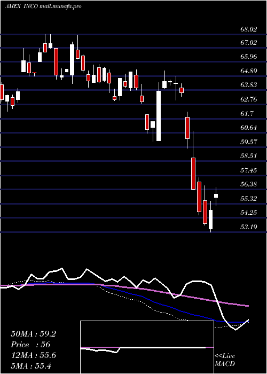Click the 65.96 price label
This screenshot has width=267, height=374.
249,57
